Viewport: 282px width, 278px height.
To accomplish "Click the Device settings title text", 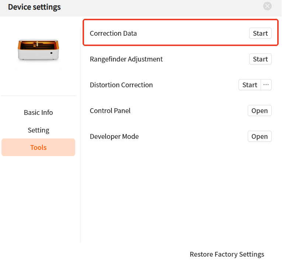I will [x=34, y=7].
